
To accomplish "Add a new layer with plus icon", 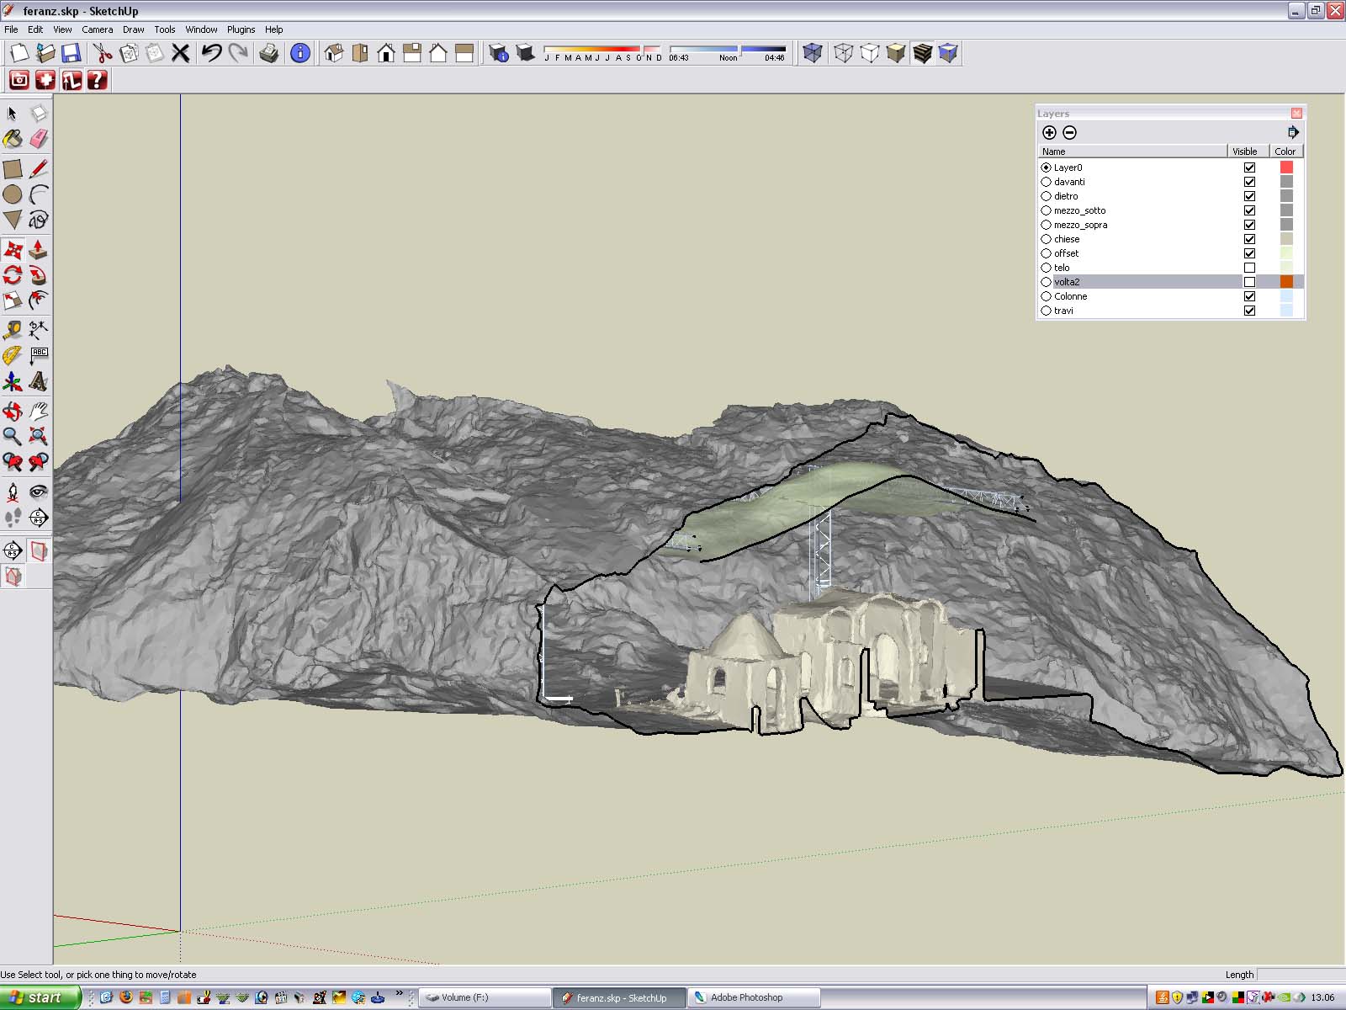I will 1049,132.
